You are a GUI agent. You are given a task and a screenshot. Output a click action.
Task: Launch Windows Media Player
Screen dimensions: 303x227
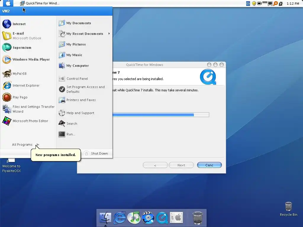click(x=28, y=59)
